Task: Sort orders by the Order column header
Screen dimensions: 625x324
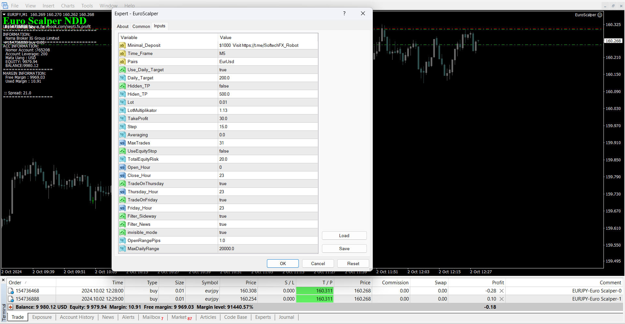Action: click(x=15, y=283)
